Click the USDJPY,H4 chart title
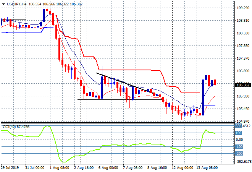 (x=15, y=3)
